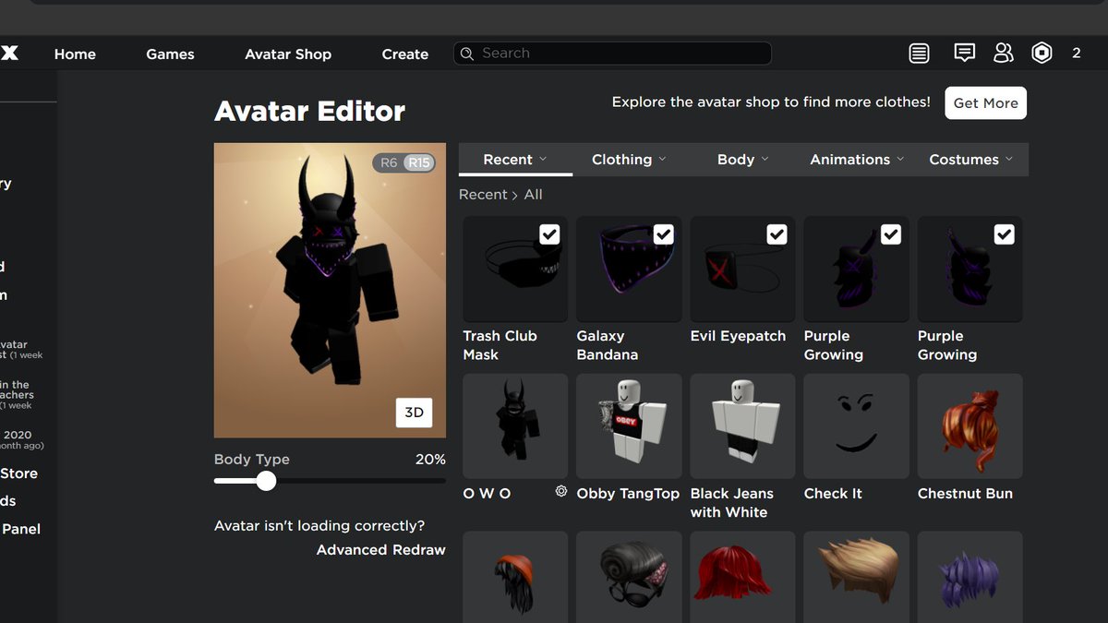The width and height of the screenshot is (1108, 623).
Task: Click the search magnifier icon
Action: click(x=467, y=54)
